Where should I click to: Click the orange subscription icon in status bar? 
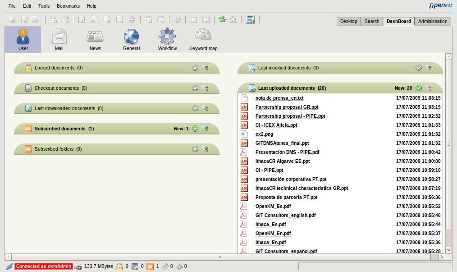click(x=150, y=267)
